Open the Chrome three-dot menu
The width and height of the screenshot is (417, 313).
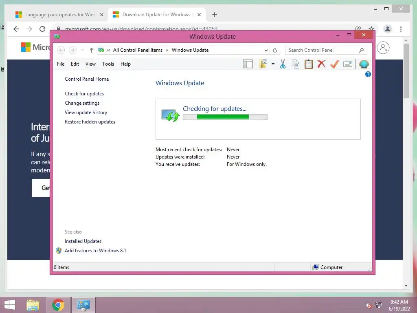(401, 29)
